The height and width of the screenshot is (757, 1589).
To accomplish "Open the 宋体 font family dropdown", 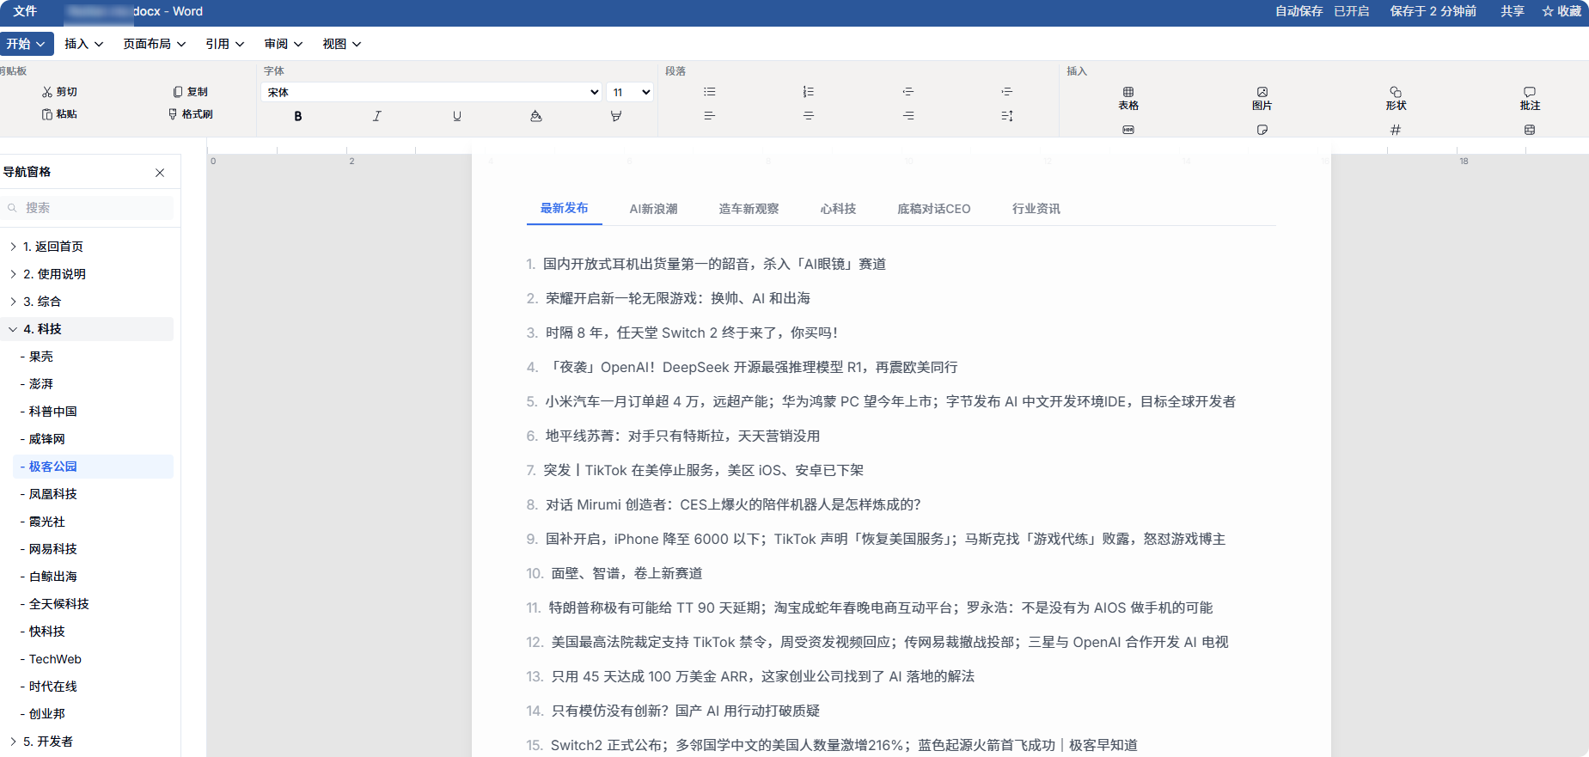I will pos(431,92).
